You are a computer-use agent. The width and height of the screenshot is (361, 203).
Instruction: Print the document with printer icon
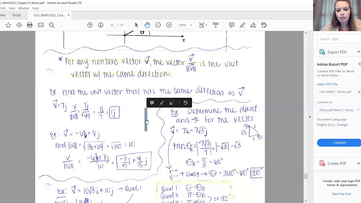(30, 25)
